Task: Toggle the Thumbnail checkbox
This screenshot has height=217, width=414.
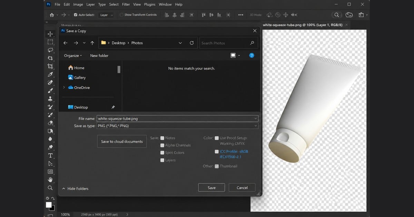Action: (x=217, y=166)
